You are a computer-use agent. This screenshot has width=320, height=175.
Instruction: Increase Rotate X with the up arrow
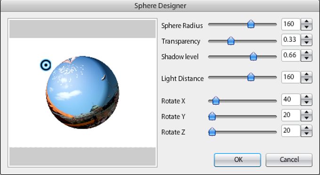[x=306, y=97]
